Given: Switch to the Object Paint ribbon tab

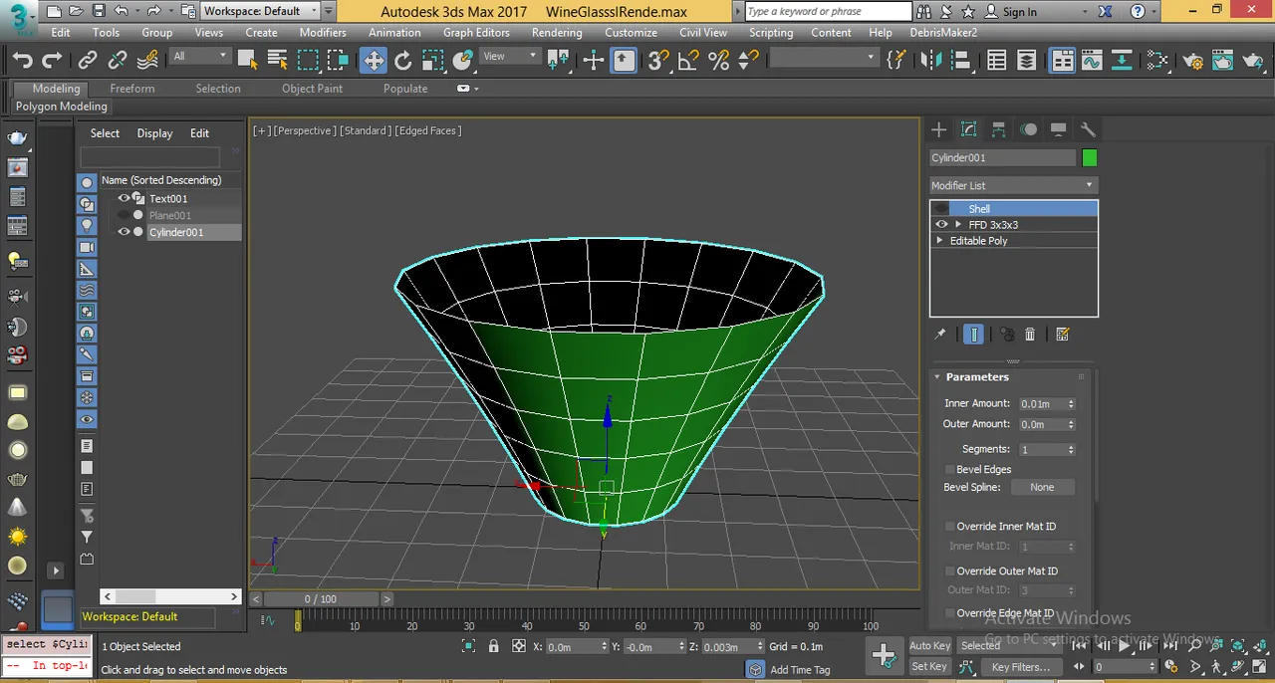Looking at the screenshot, I should coord(312,89).
